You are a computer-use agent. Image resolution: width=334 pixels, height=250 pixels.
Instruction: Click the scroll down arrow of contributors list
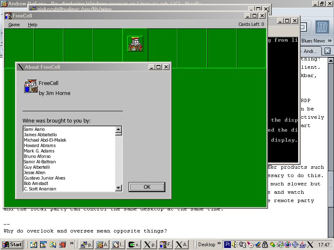119,188
